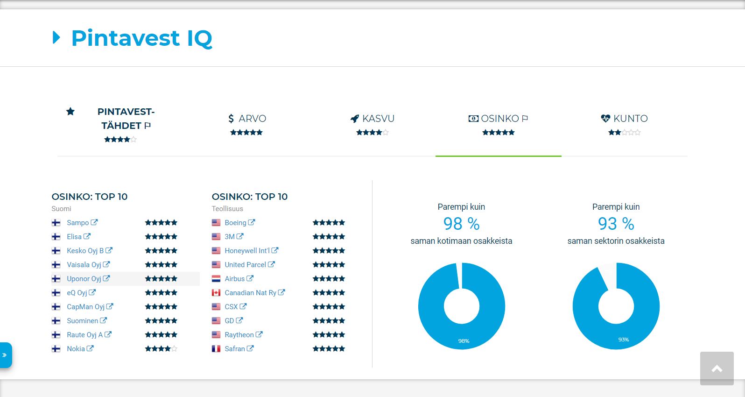Viewport: 745px width, 397px height.
Task: Click the star icon beside Pintavest-Tähdet
Action: click(x=70, y=112)
